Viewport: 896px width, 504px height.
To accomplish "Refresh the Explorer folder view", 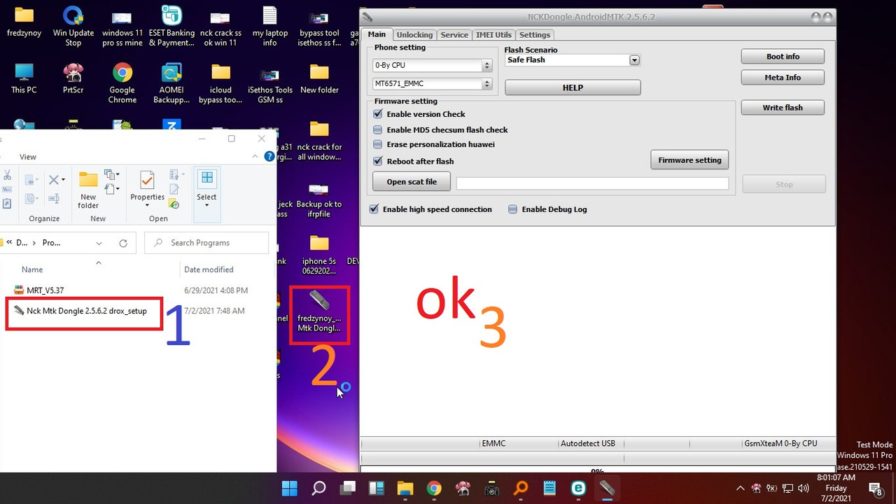I will [123, 243].
